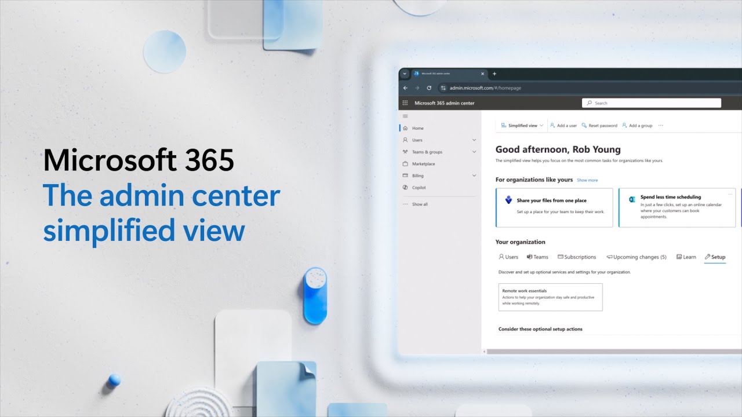742x417 pixels.
Task: Switch to the Subscriptions tab
Action: [577, 257]
